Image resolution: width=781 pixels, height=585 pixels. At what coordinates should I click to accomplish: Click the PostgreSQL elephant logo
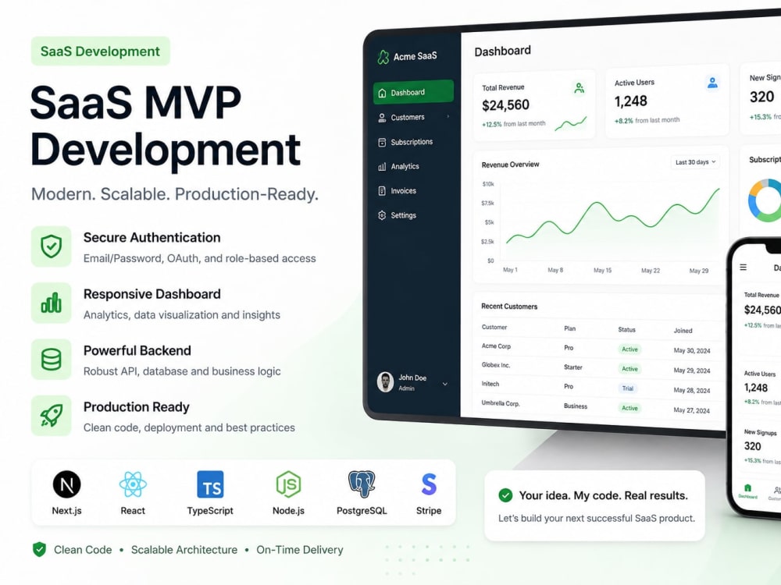click(362, 484)
